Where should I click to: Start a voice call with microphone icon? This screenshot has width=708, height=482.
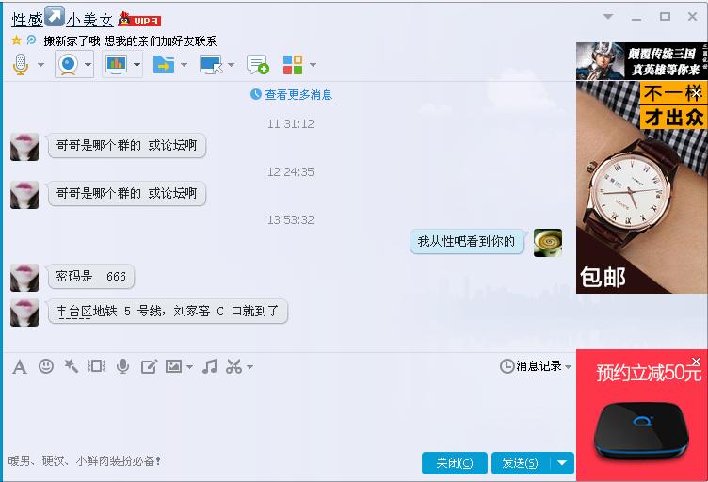(x=21, y=65)
